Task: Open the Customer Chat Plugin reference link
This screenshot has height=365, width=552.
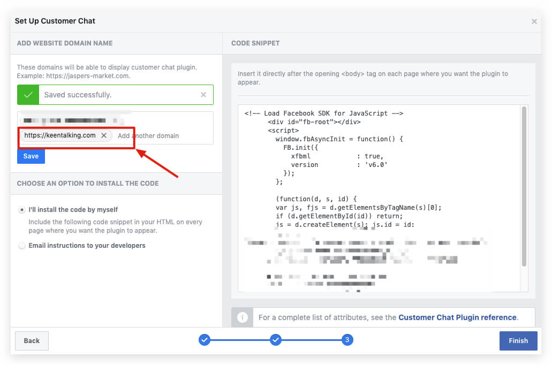Action: (x=457, y=317)
